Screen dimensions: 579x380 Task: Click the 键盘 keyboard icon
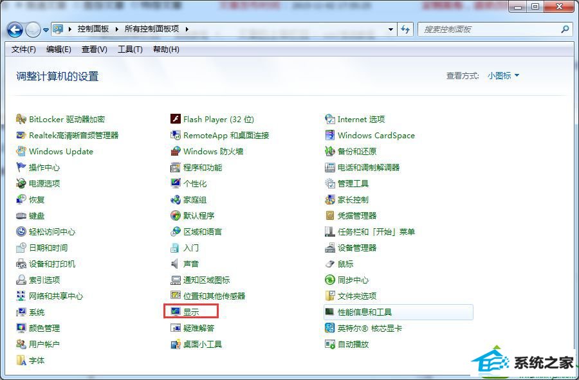click(x=21, y=216)
